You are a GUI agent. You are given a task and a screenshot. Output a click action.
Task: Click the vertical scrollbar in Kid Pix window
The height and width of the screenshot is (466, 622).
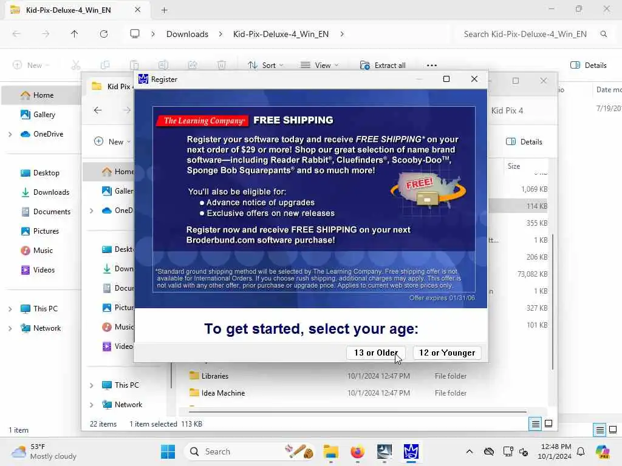click(x=552, y=302)
